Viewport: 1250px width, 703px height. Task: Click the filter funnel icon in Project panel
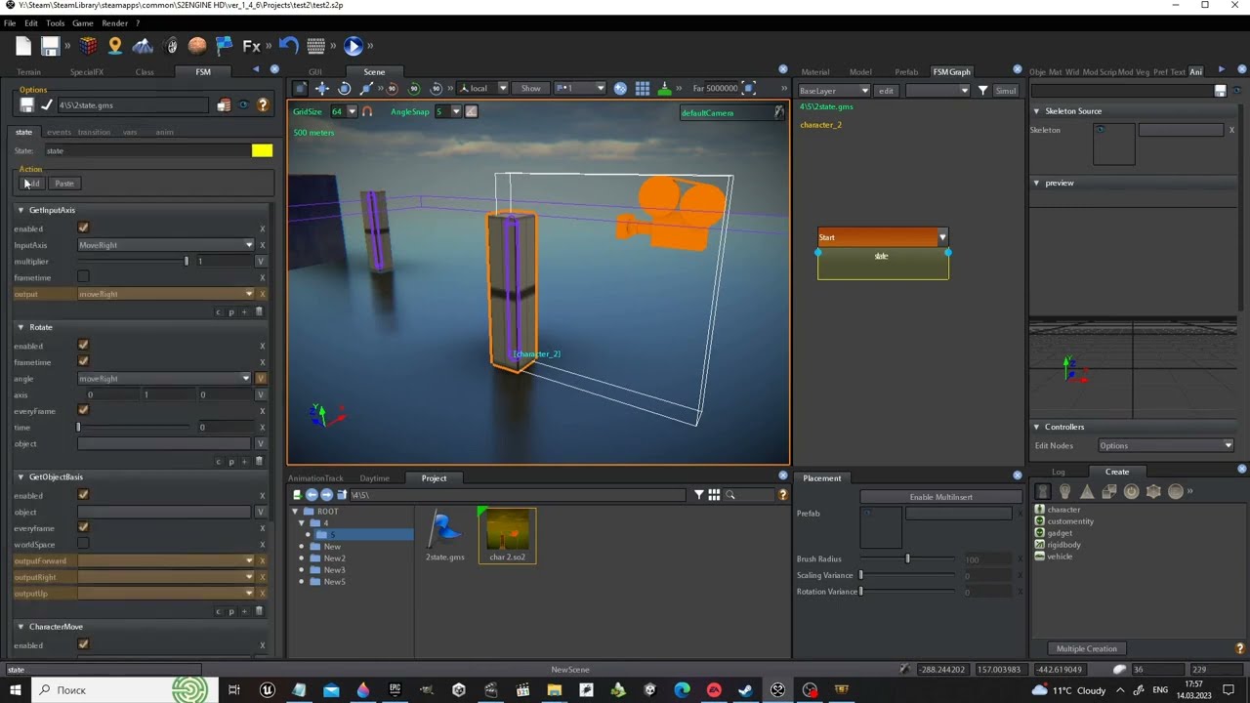click(699, 495)
